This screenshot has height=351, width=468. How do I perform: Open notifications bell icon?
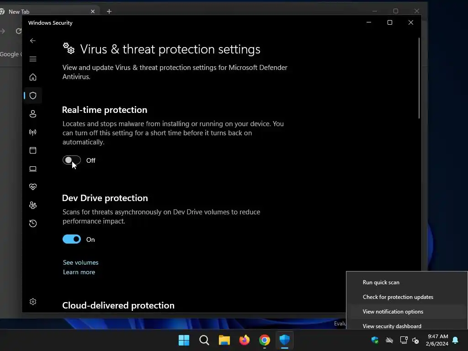click(x=456, y=340)
